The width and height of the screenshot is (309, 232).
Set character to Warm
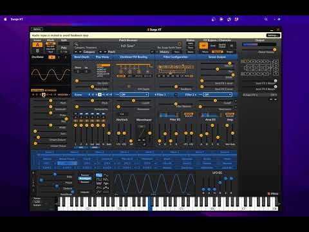[205, 52]
